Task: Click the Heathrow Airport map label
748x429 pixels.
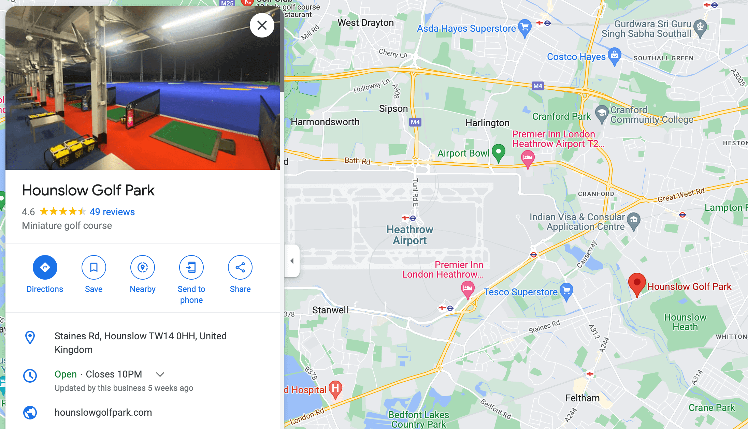Action: tap(410, 235)
